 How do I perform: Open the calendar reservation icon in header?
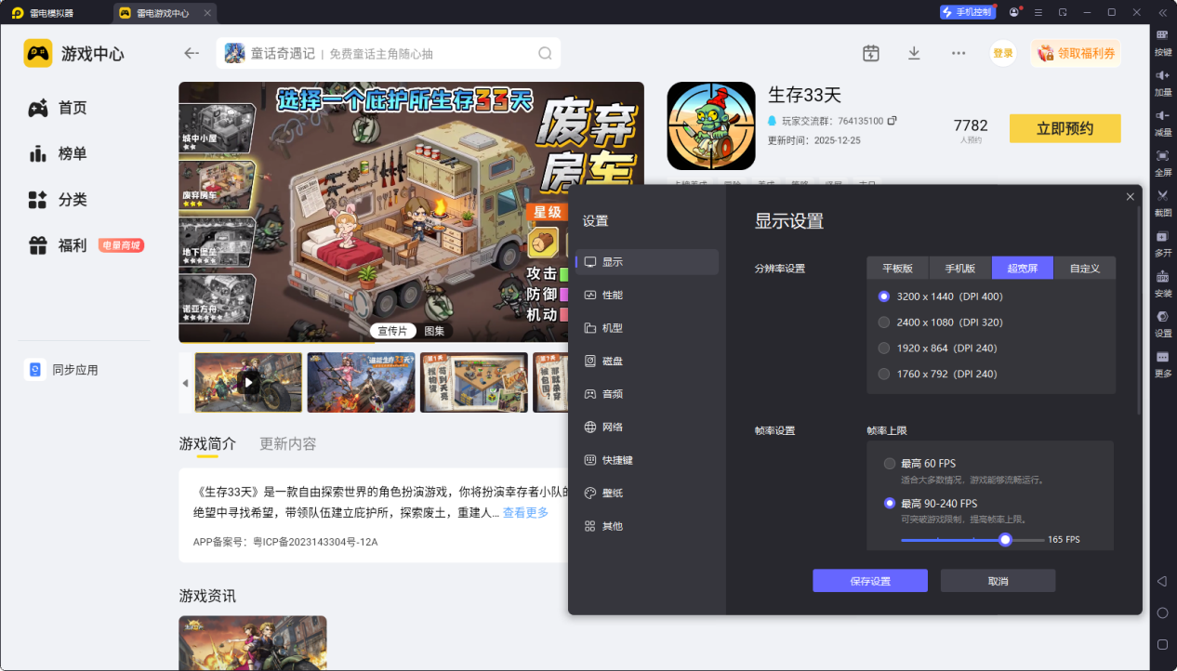click(x=871, y=53)
